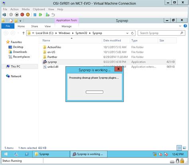Switch to the Home ribbon tab
The image size is (189, 165).
pos(21,26)
